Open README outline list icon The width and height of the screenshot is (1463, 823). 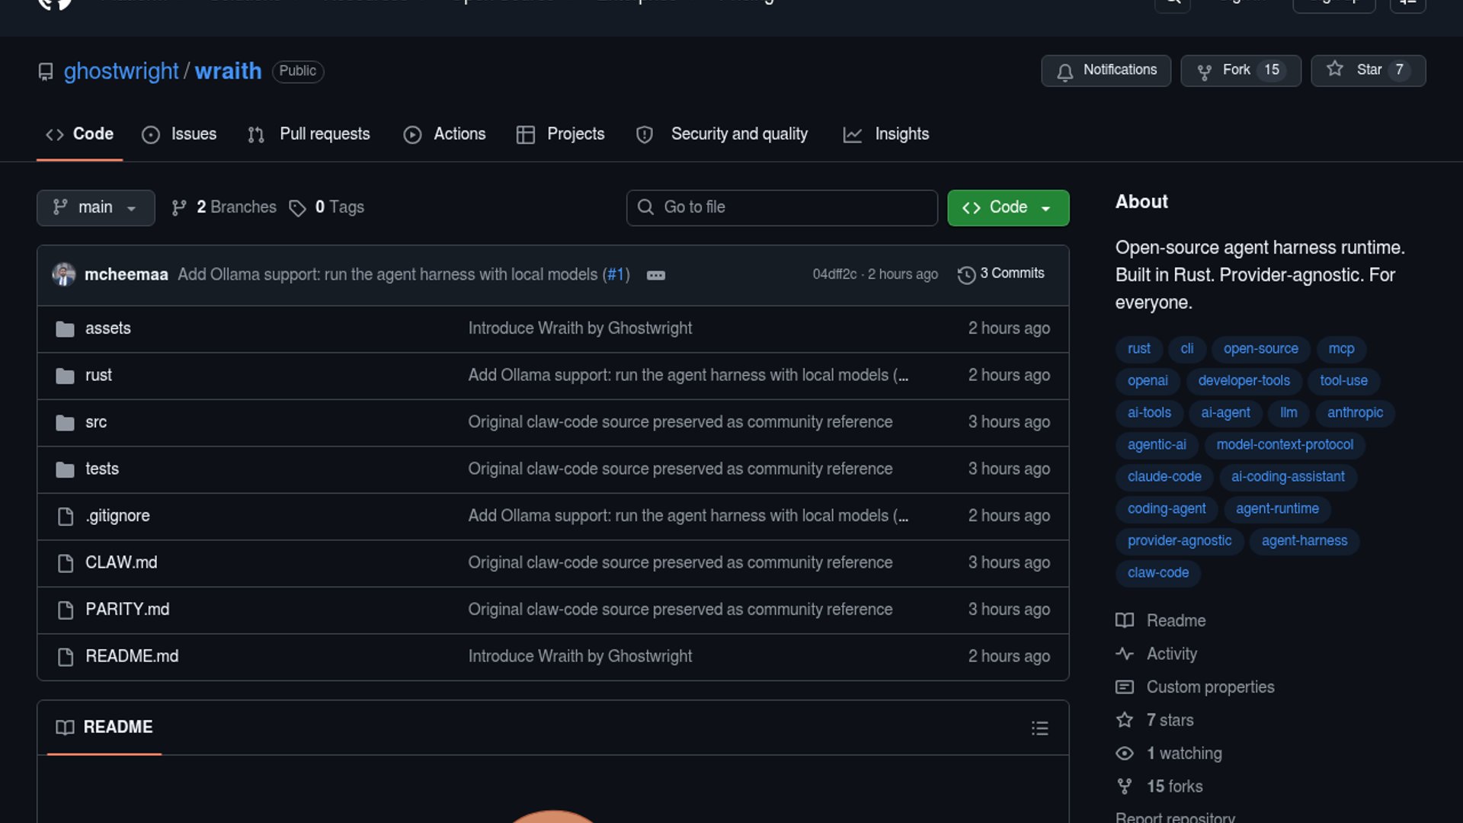pyautogui.click(x=1039, y=728)
